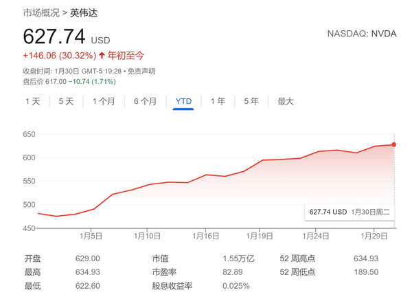Open the 免责声明 link

click(x=142, y=71)
